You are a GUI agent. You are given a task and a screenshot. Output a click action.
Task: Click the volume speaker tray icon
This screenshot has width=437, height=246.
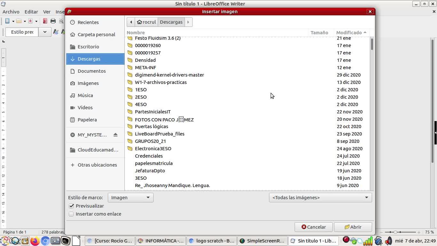389,241
